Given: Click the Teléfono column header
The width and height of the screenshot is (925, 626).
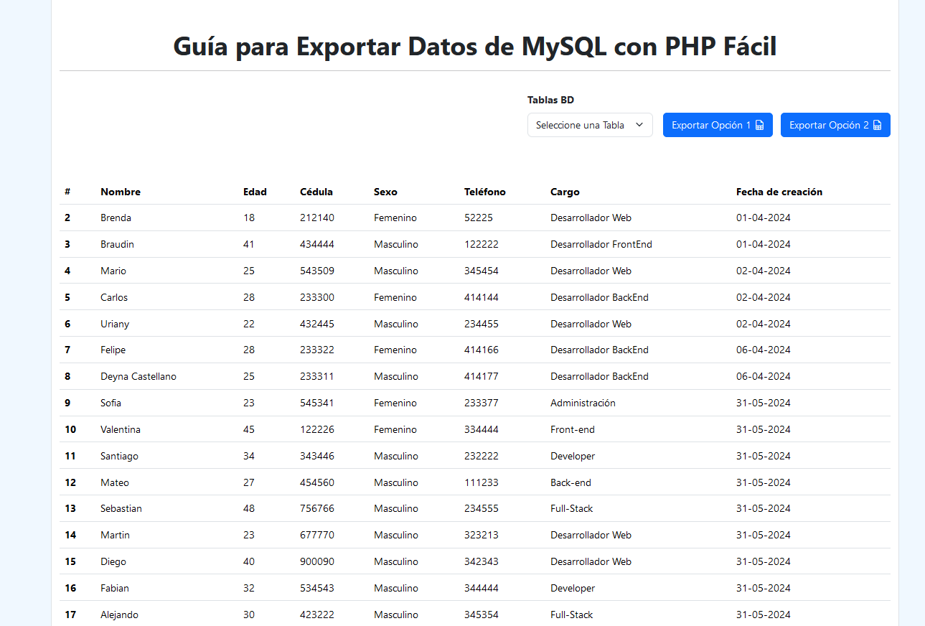Looking at the screenshot, I should (x=485, y=192).
